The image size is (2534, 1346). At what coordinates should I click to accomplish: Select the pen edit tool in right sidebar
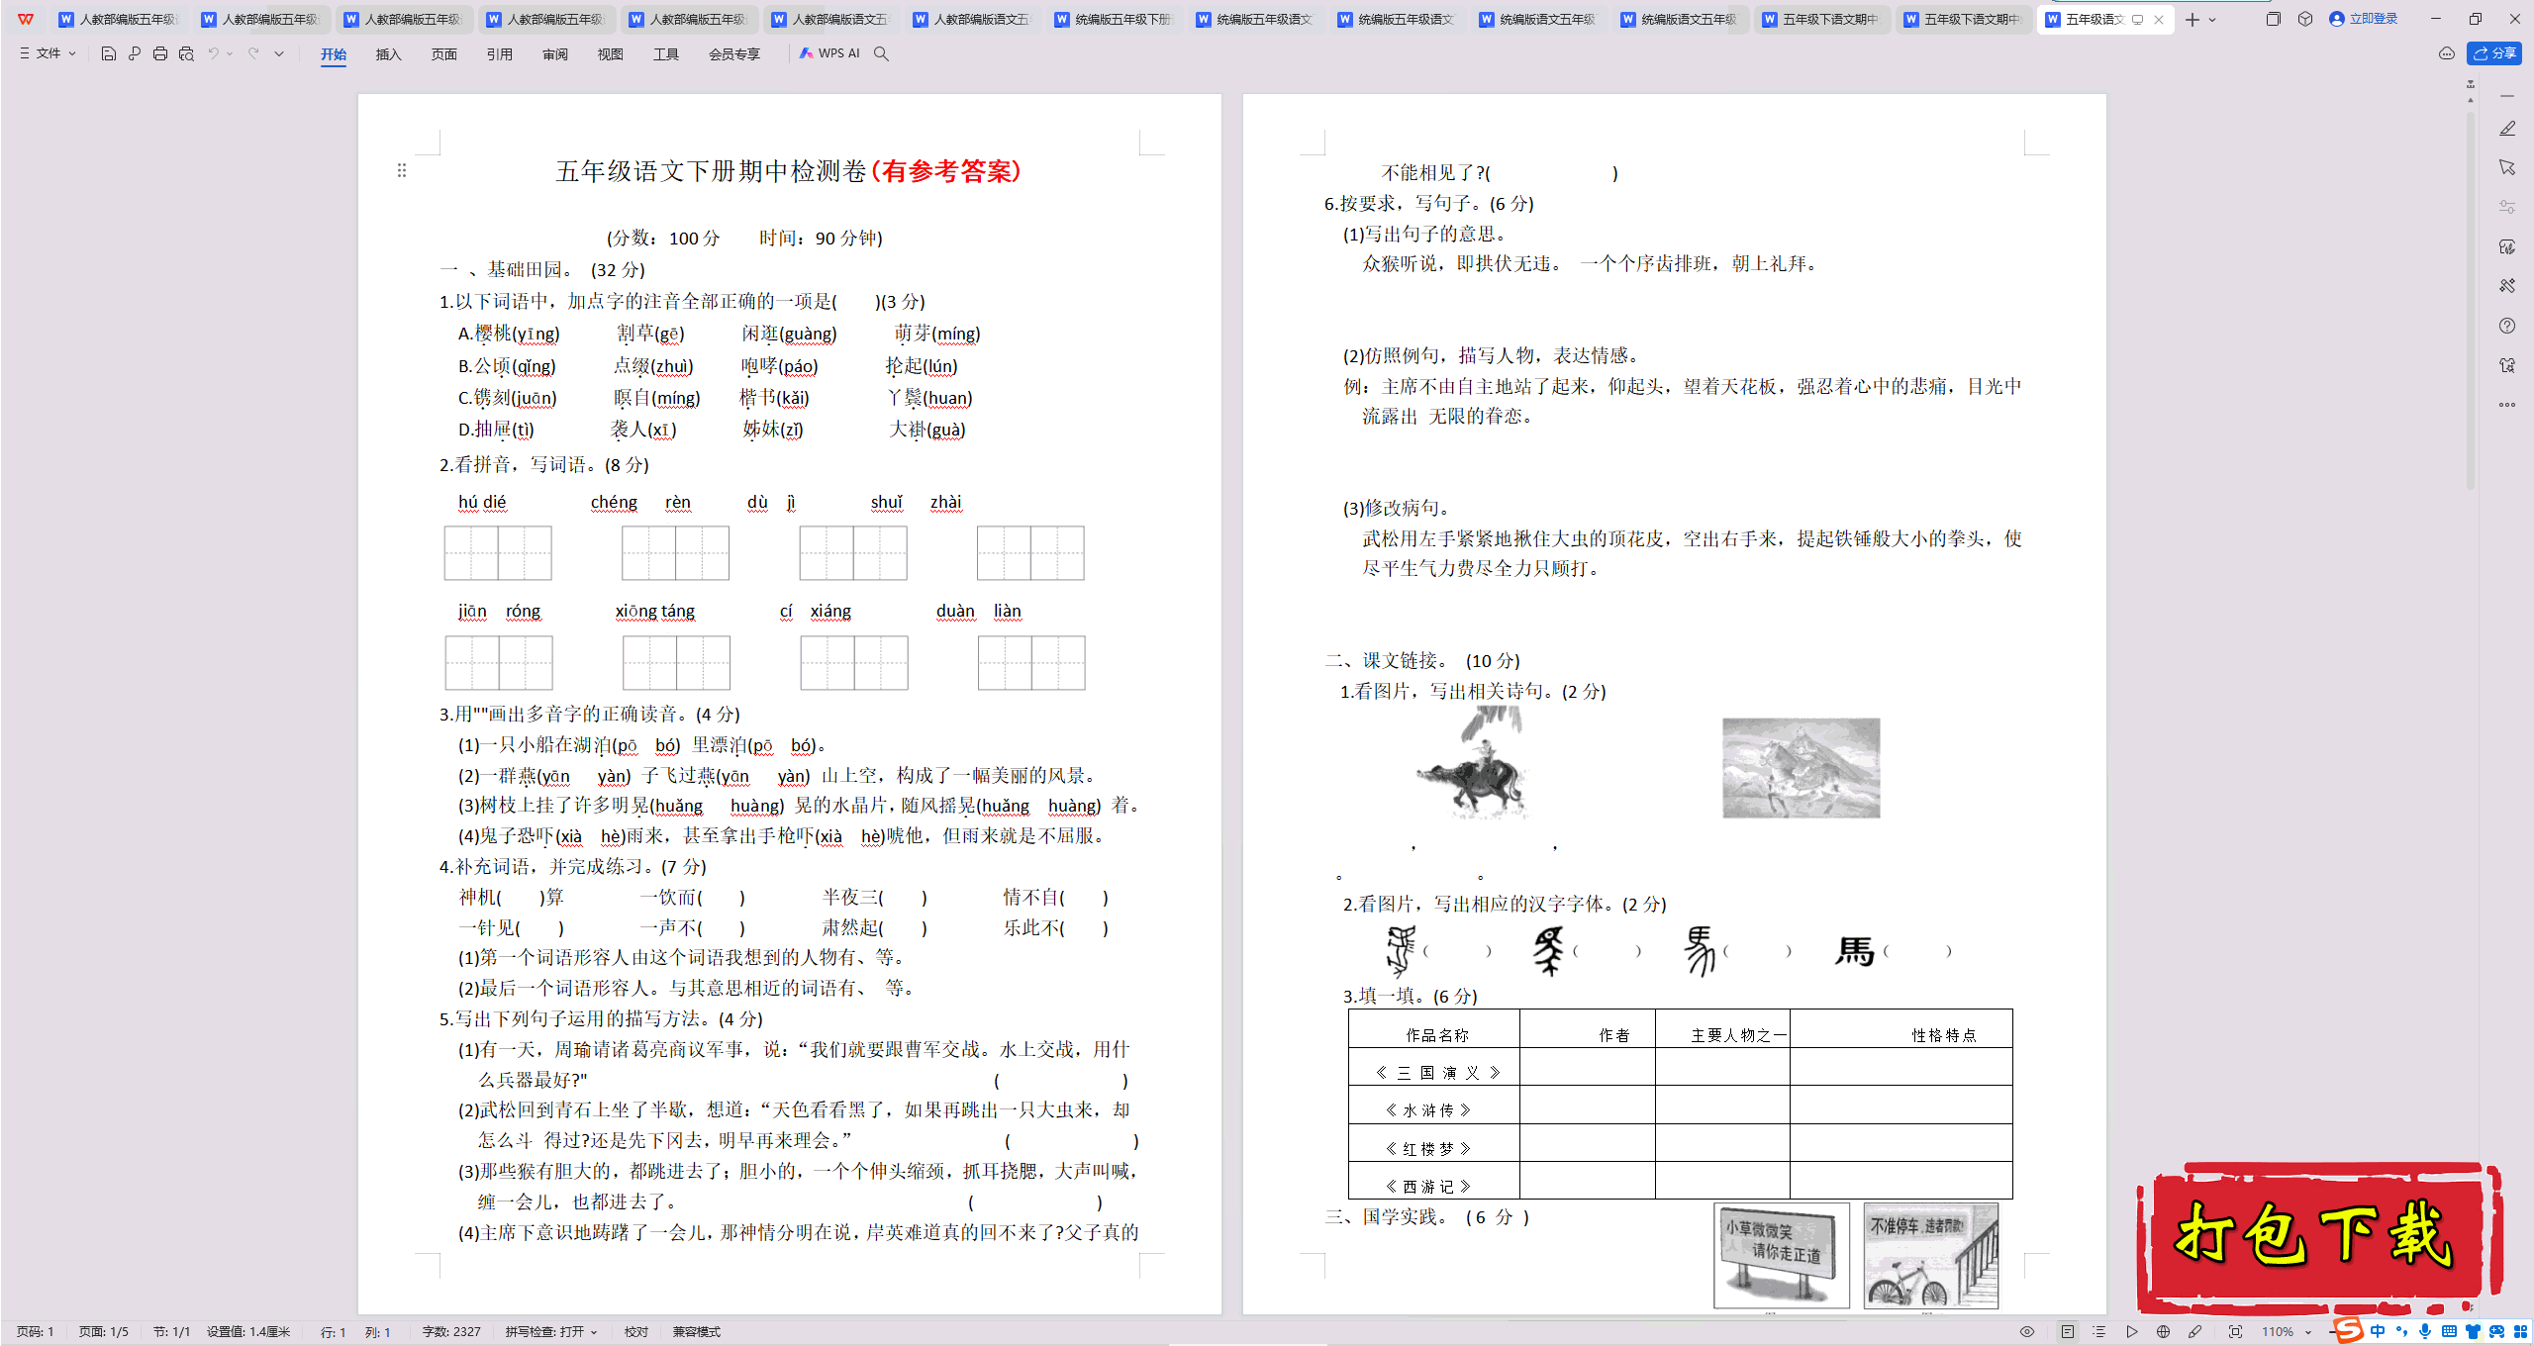[x=2507, y=129]
